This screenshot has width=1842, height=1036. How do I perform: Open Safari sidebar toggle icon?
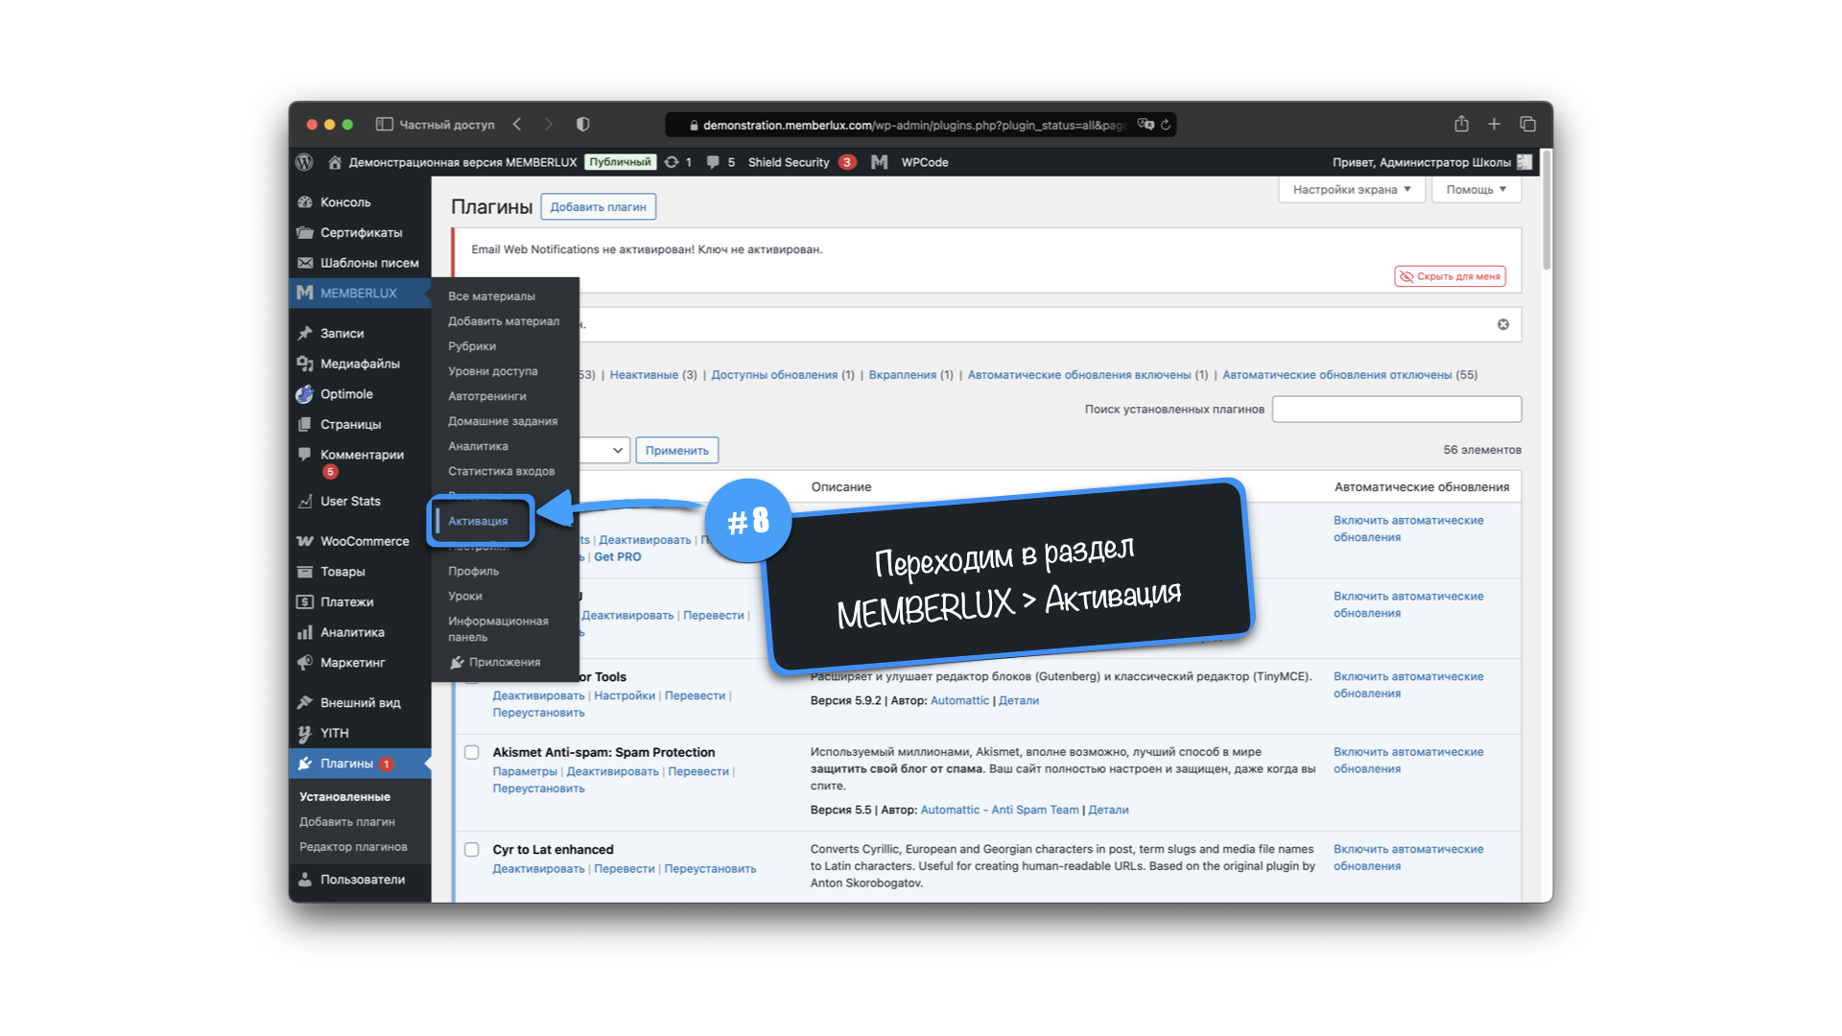click(384, 125)
